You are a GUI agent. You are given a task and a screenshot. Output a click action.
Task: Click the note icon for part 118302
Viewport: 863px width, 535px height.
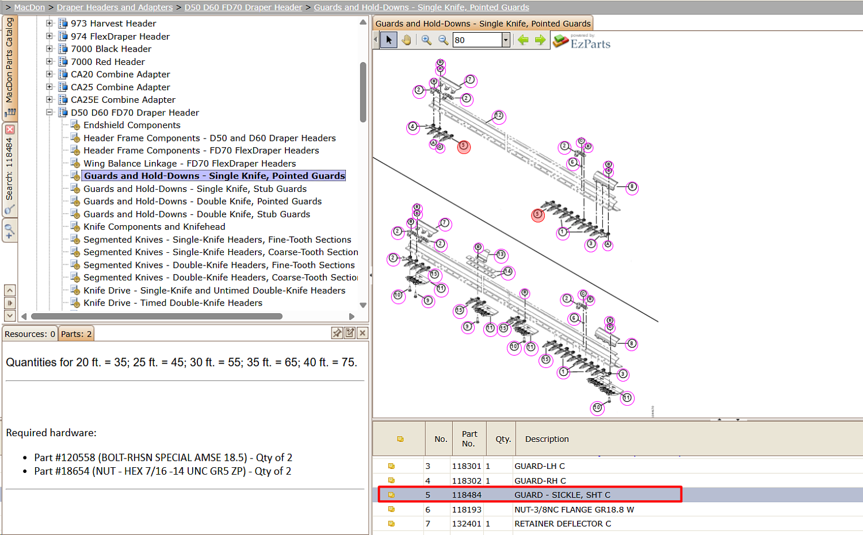click(391, 480)
